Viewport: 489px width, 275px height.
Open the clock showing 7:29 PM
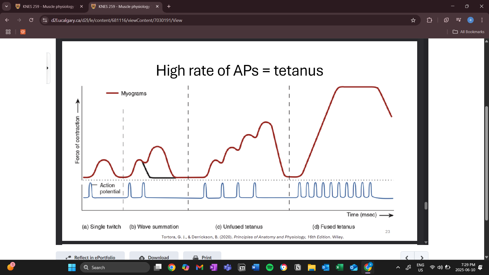pyautogui.click(x=465, y=267)
